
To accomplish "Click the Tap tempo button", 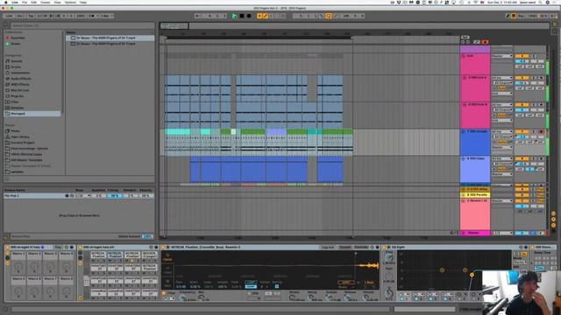I will tap(31, 16).
